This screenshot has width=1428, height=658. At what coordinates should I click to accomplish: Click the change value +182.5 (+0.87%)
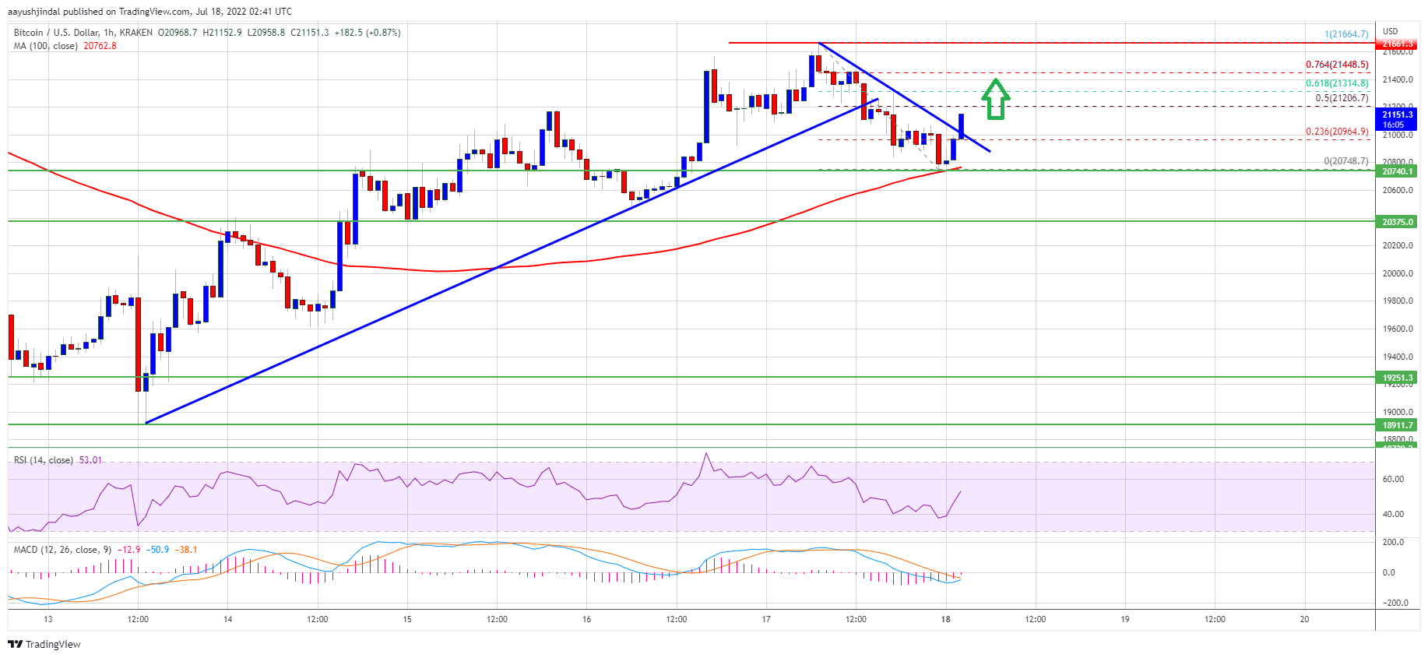pyautogui.click(x=368, y=33)
